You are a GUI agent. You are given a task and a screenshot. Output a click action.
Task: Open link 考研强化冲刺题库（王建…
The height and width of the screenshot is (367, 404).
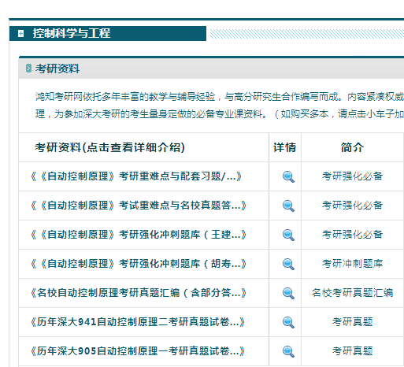click(139, 235)
